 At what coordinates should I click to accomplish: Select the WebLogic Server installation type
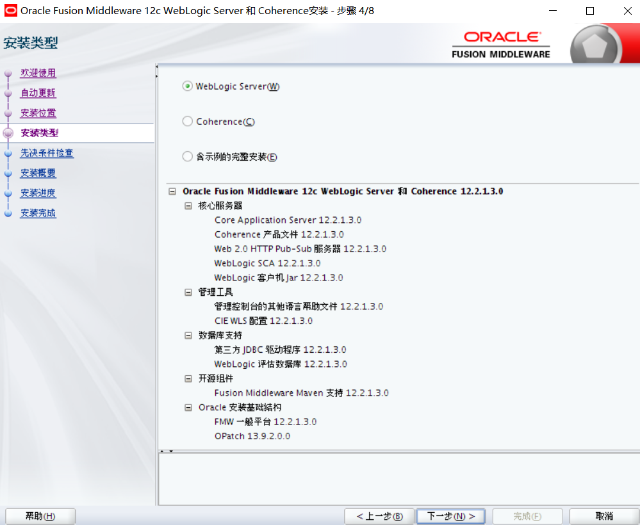187,86
